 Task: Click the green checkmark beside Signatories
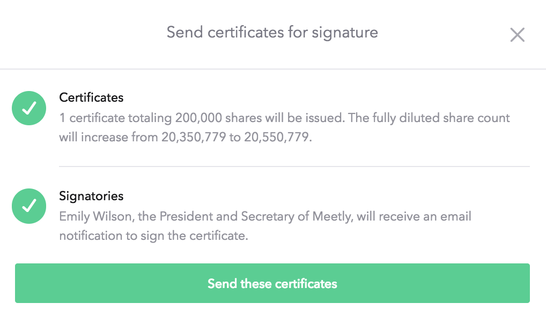tap(29, 206)
